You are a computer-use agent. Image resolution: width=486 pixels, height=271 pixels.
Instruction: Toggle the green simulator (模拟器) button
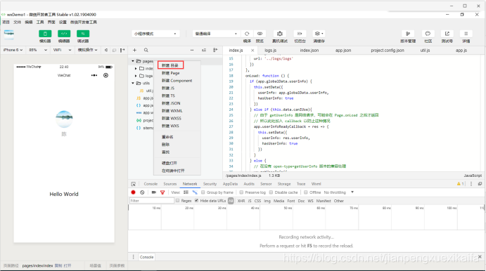pos(45,34)
